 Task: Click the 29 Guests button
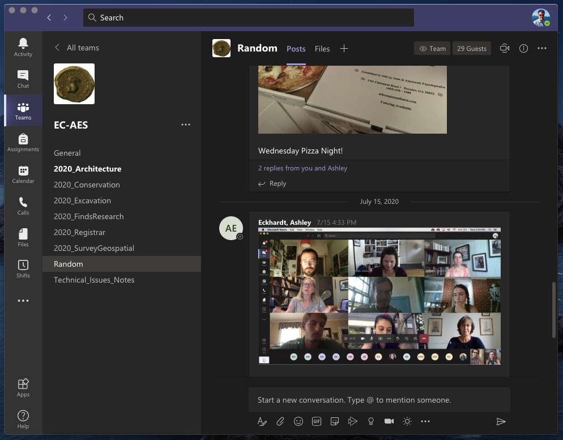coord(471,49)
